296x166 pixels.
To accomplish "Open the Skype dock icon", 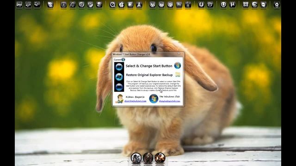I will click(x=50, y=5).
